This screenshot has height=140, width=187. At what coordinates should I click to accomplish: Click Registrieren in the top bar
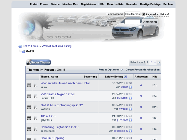pyautogui.click(x=88, y=4)
